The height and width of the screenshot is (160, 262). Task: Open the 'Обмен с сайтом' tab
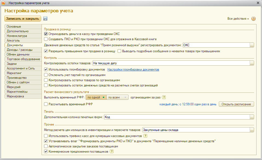point(23,82)
